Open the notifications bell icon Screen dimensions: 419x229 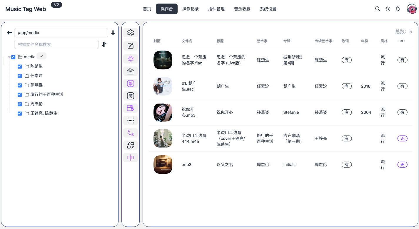(398, 9)
